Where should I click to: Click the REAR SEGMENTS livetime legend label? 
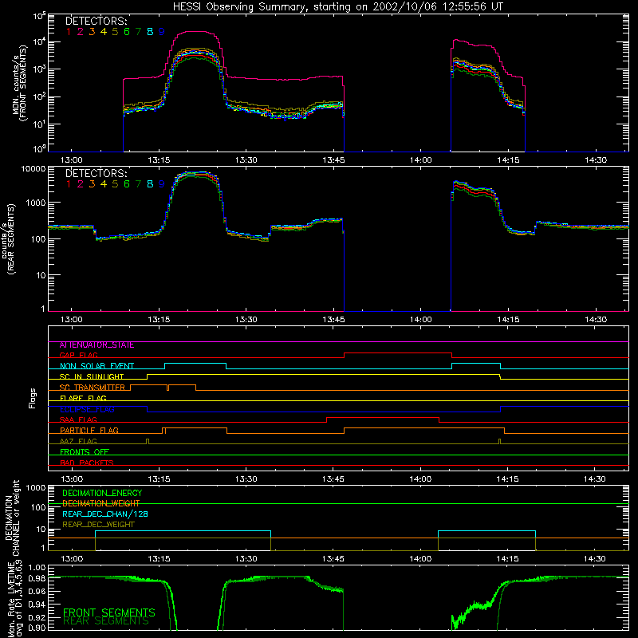coord(106,621)
